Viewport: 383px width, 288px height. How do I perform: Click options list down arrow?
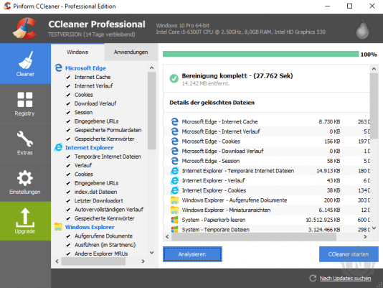tap(151, 253)
